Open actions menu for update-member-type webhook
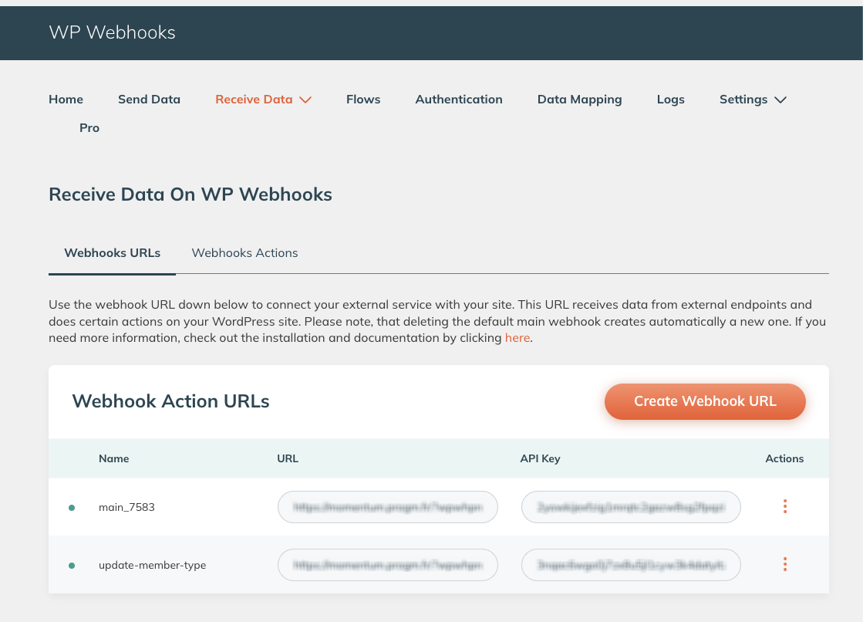The image size is (863, 622). (x=784, y=564)
